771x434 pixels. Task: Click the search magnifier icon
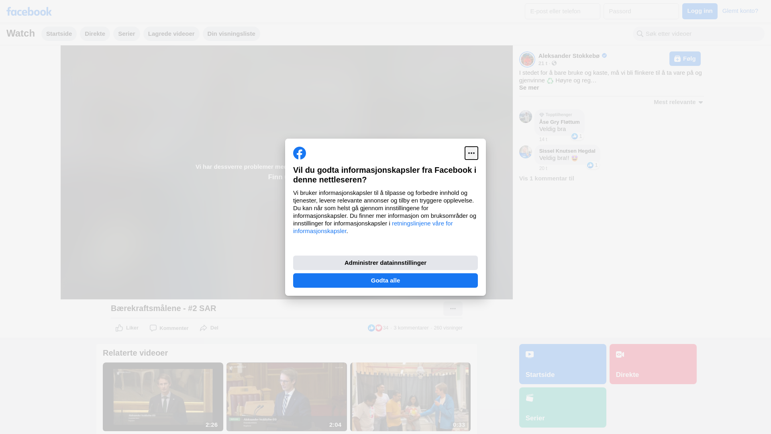640,34
